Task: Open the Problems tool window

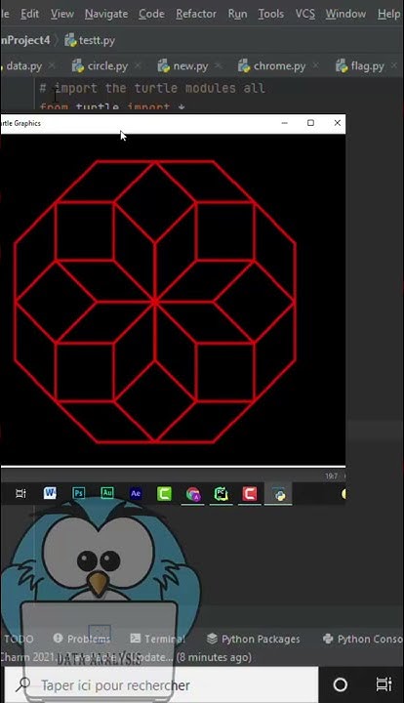Action: 82,639
